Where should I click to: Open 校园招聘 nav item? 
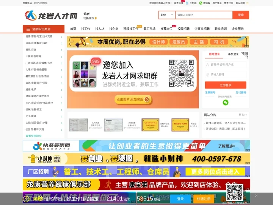(x=184, y=29)
